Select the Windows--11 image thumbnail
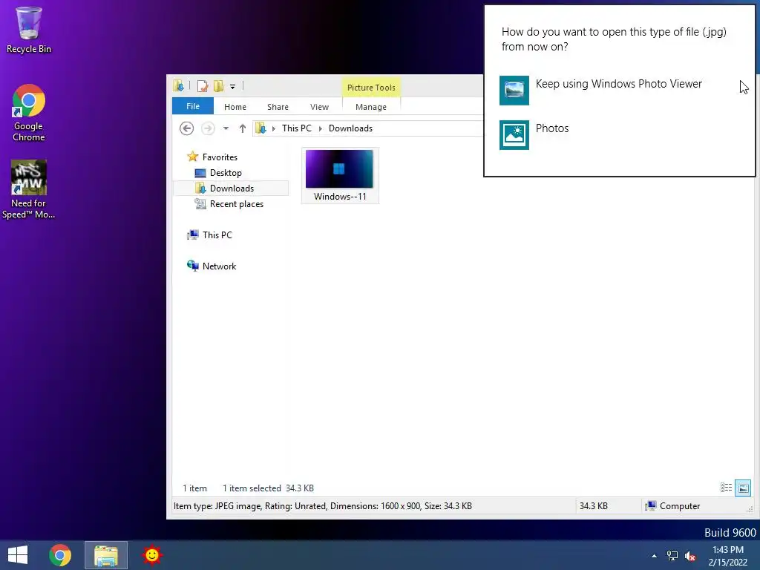The height and width of the screenshot is (570, 760). point(339,168)
